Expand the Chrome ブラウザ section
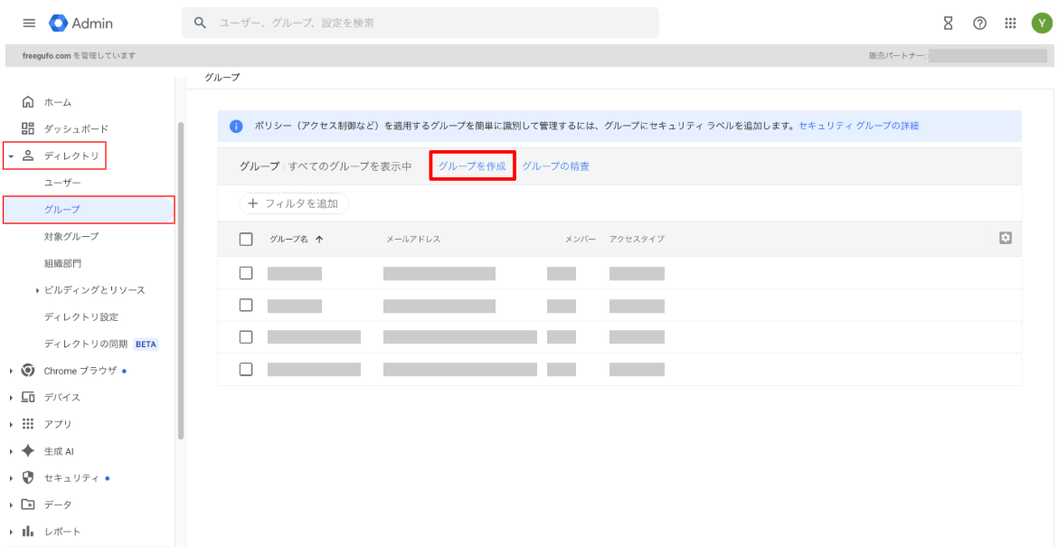This screenshot has width=1058, height=547. 11,371
